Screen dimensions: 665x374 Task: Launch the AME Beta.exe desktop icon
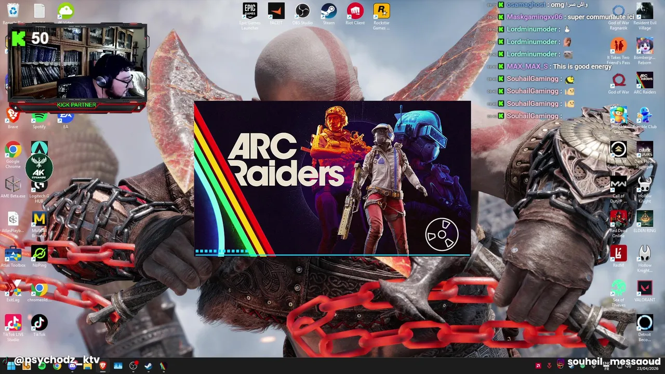coord(13,187)
